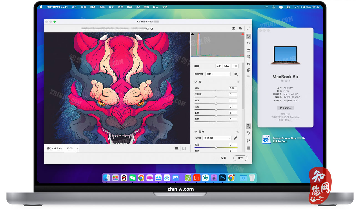Click the 阴影 value field

click(x=233, y=107)
